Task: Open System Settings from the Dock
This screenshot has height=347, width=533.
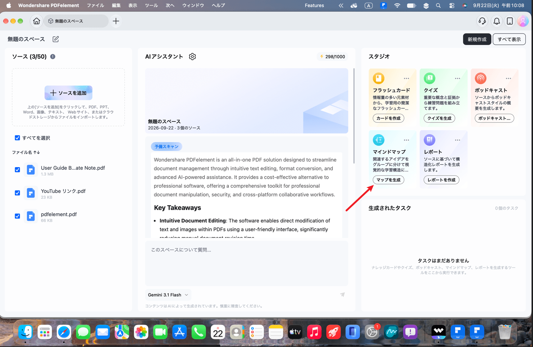Action: coord(372,332)
